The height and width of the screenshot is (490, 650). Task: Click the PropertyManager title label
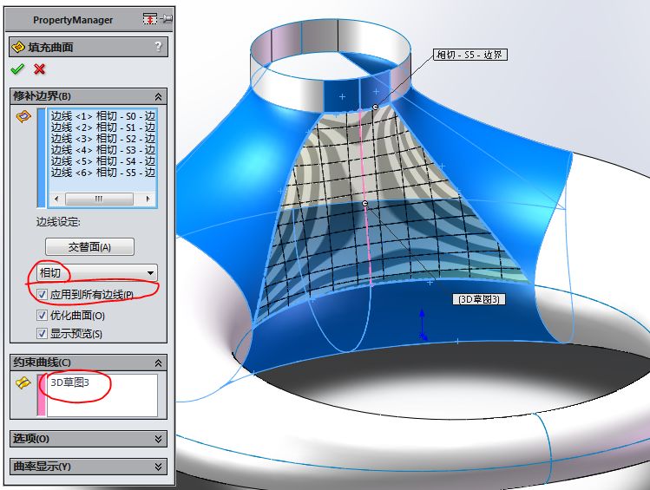(73, 20)
